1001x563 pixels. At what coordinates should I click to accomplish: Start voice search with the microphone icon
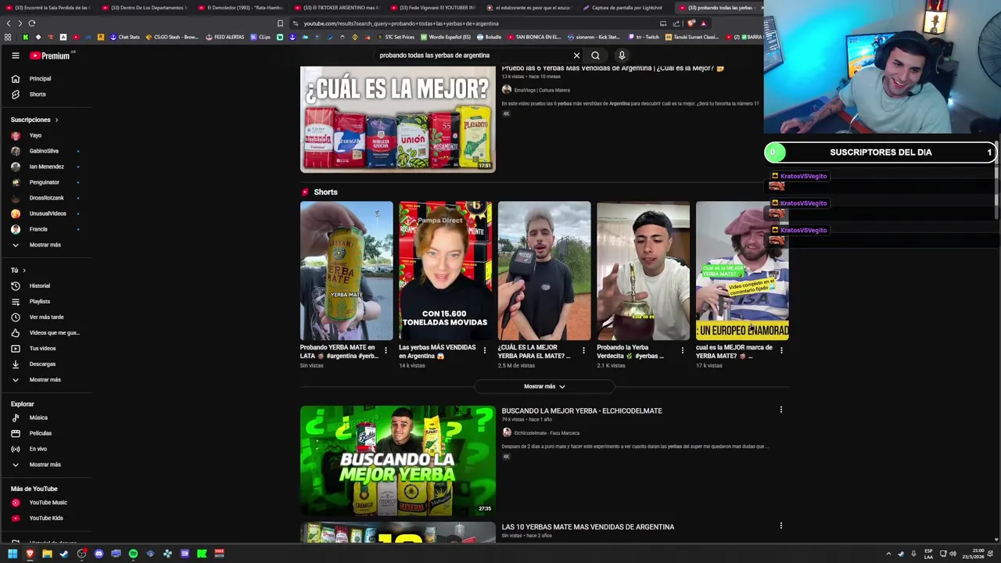(x=622, y=56)
